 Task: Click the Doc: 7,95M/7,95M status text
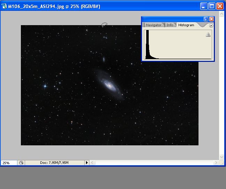click(x=54, y=163)
